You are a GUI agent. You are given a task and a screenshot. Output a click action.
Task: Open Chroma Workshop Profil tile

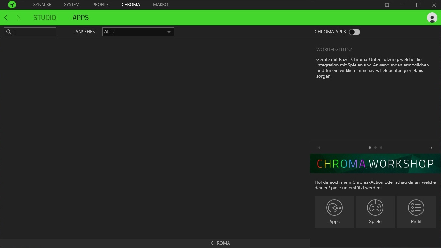point(416,212)
